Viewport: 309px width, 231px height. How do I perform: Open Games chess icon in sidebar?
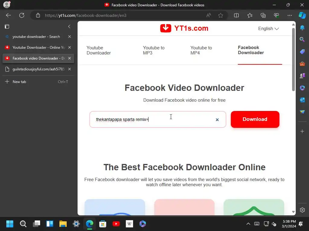(302, 75)
